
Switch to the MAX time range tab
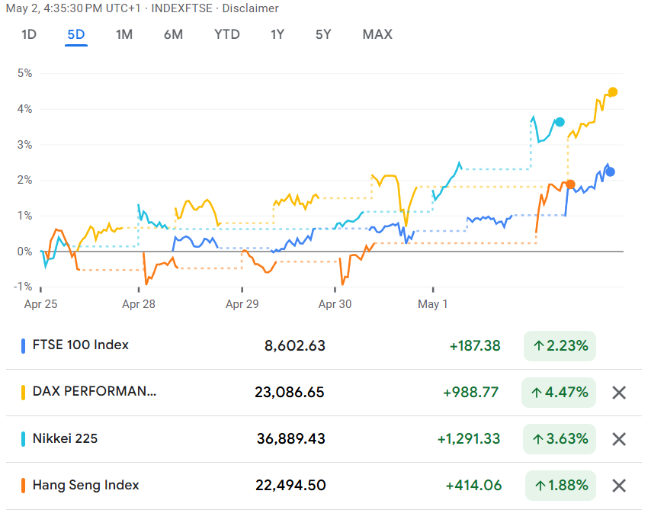(377, 34)
